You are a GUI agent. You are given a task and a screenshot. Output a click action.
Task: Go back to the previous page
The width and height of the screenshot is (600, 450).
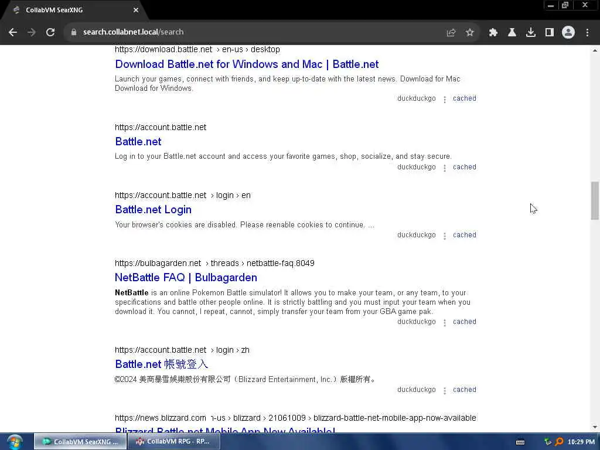(x=13, y=32)
